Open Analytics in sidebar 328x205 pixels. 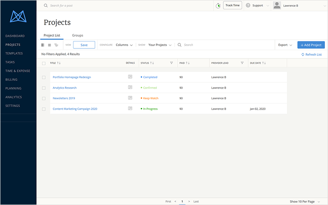pyautogui.click(x=14, y=97)
